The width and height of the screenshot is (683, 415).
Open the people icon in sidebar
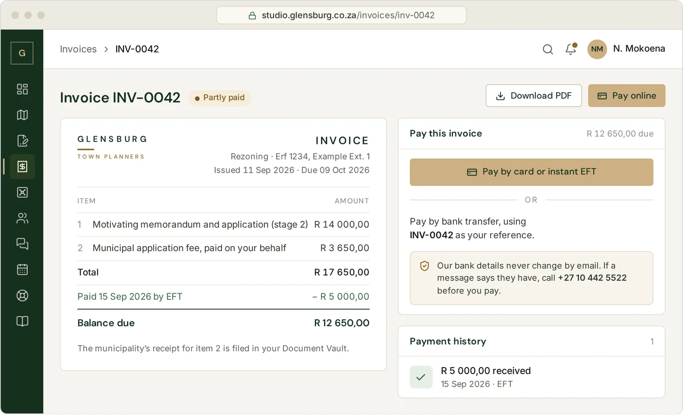[x=22, y=218]
